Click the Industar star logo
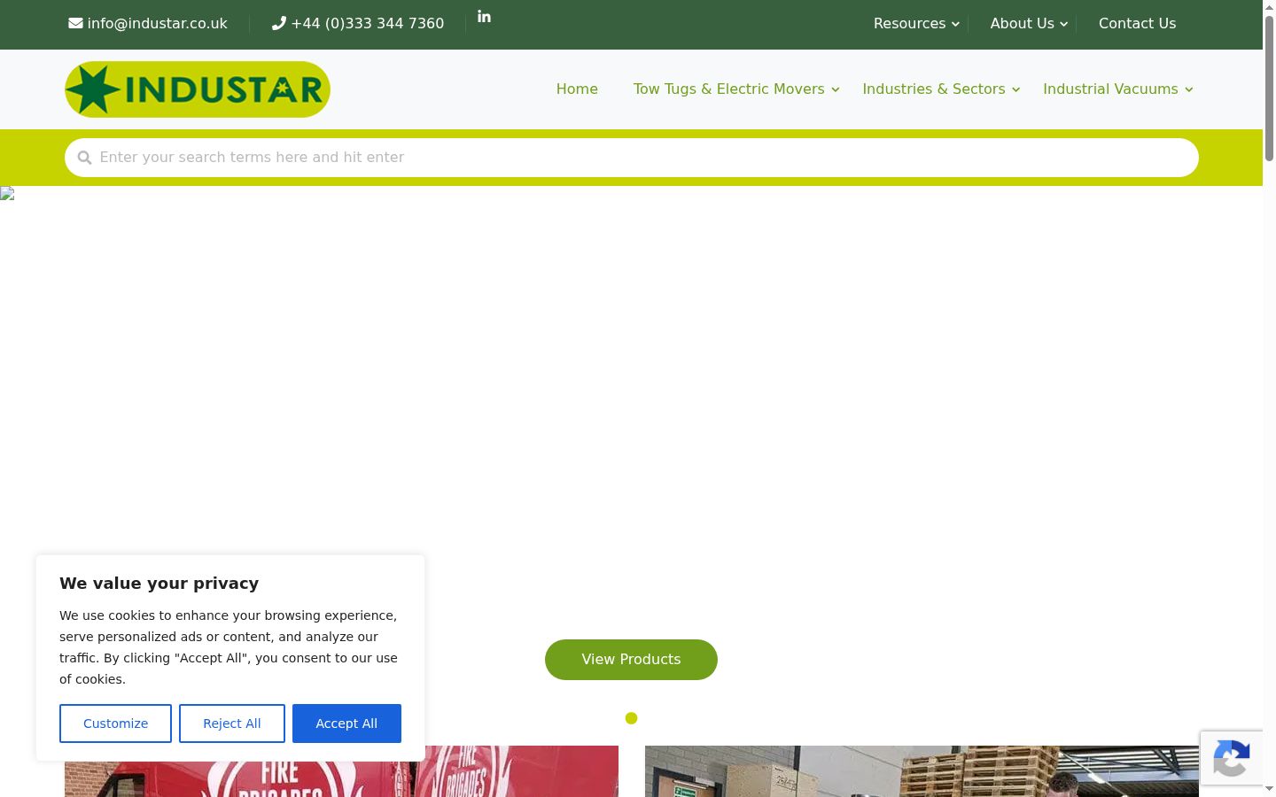 (x=198, y=89)
